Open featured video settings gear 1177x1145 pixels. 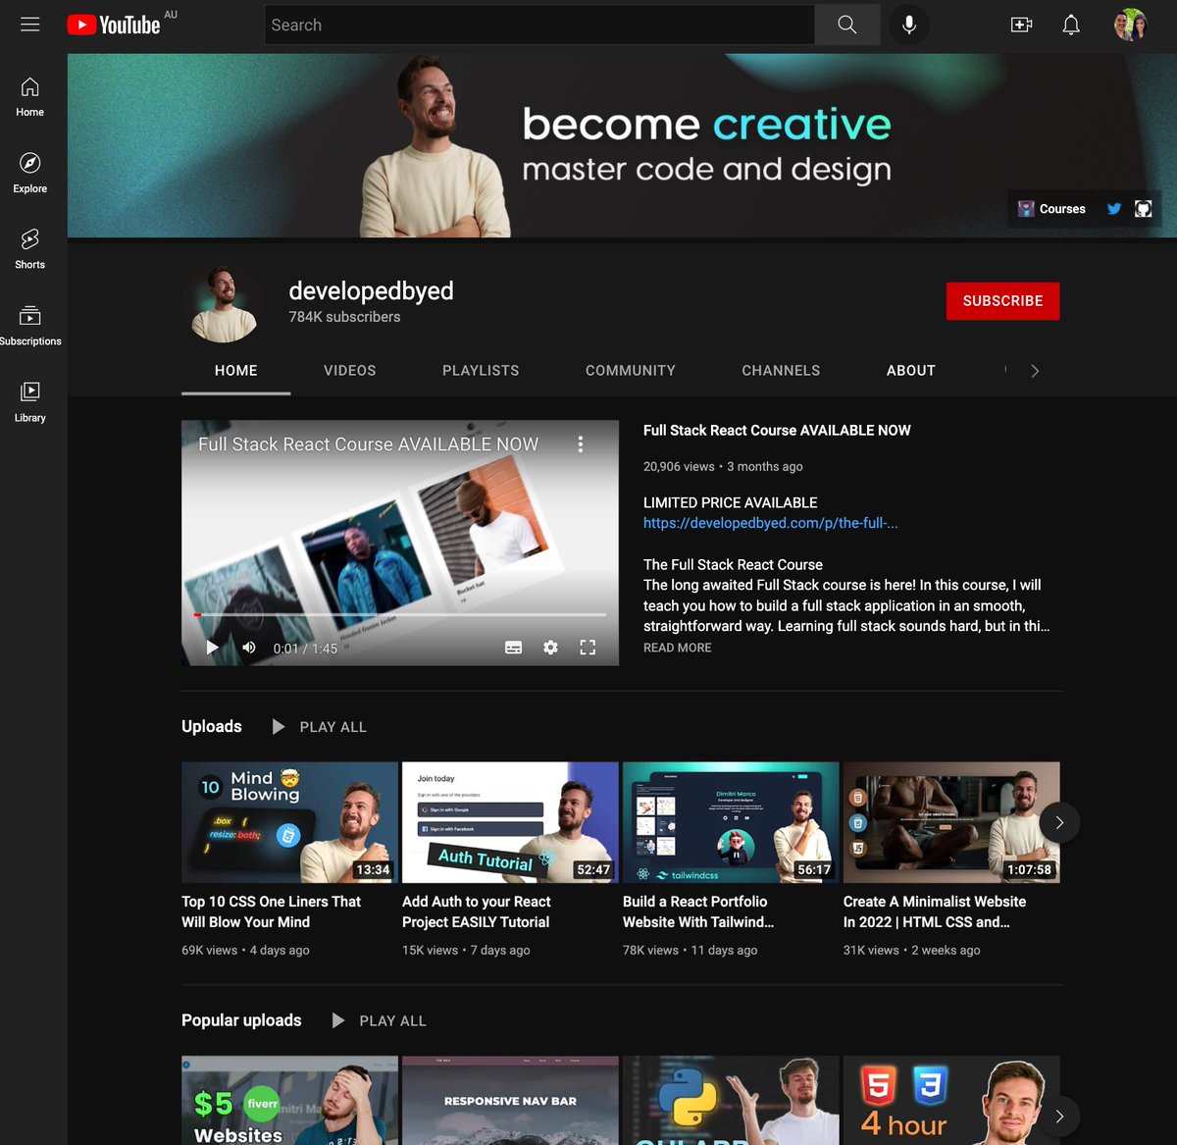[550, 648]
